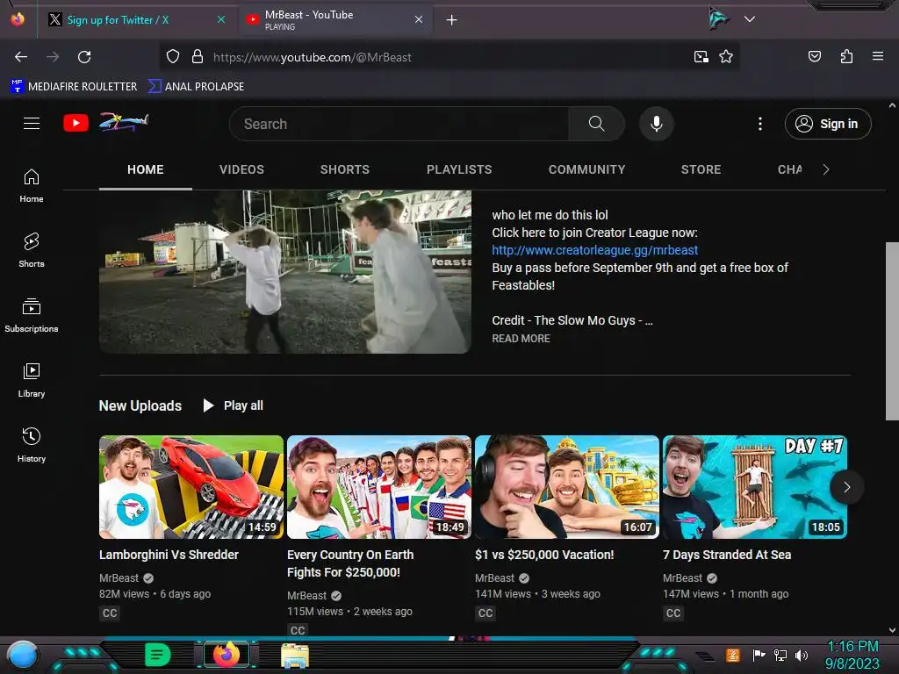Open MEDIAFIRE ROULETTER bookmark
The width and height of the screenshot is (899, 674).
coord(74,87)
